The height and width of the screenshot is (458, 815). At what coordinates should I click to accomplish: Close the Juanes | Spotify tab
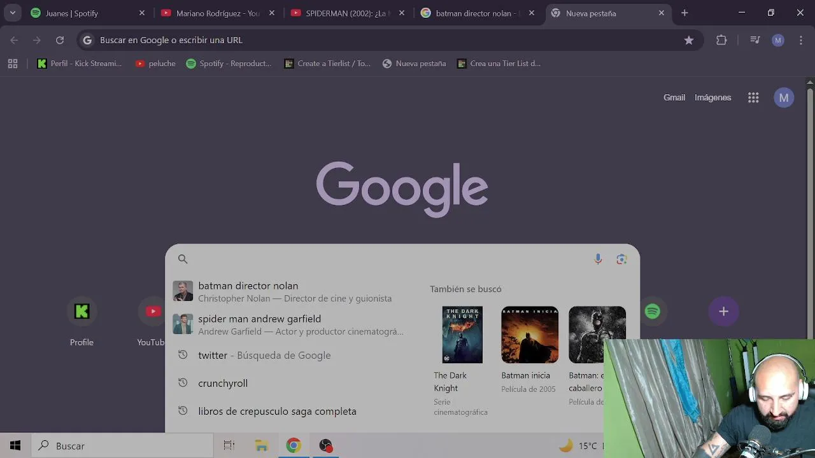coord(142,13)
